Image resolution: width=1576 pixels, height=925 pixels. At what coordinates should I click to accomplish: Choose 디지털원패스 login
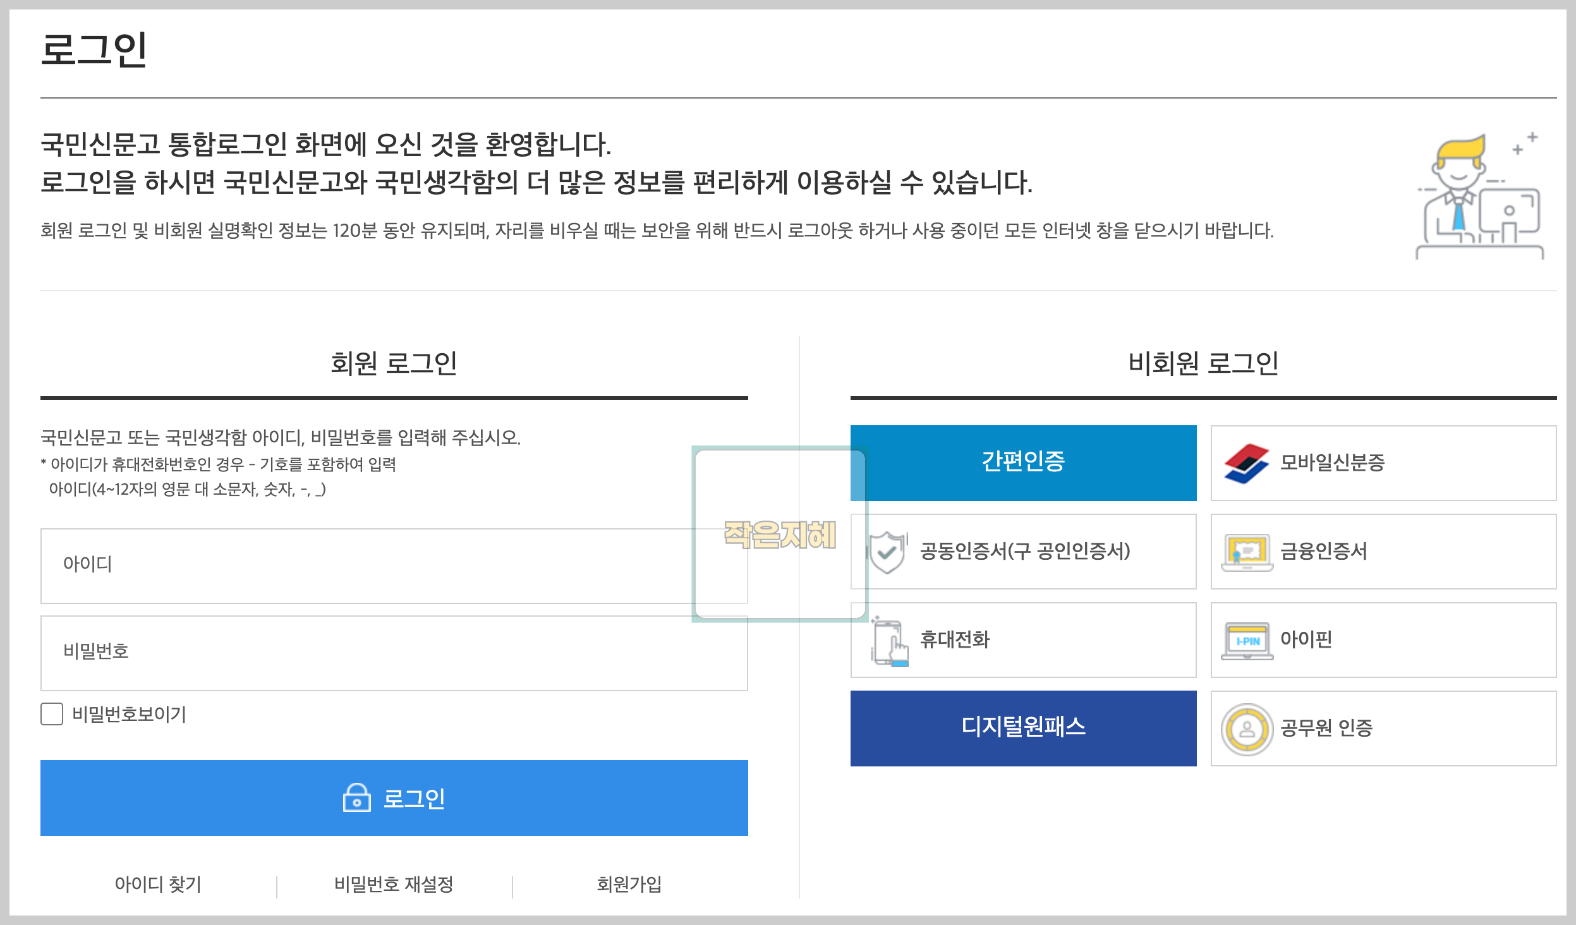point(1023,728)
